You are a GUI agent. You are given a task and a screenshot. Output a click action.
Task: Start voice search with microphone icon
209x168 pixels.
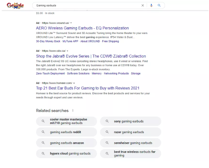click(151, 6)
